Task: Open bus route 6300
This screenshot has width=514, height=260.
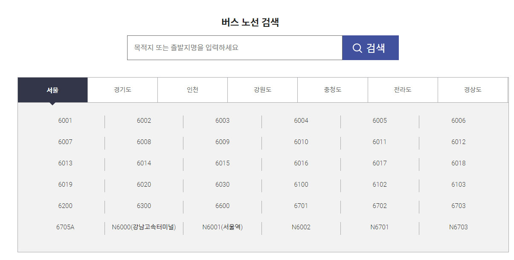Action: click(144, 206)
